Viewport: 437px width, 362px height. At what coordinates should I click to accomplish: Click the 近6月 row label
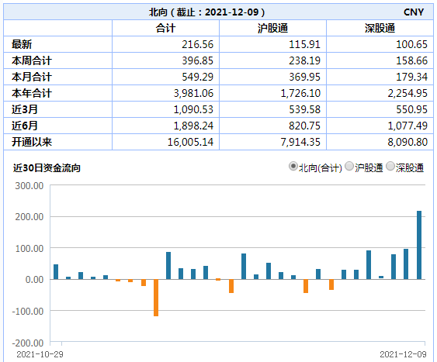click(x=25, y=126)
